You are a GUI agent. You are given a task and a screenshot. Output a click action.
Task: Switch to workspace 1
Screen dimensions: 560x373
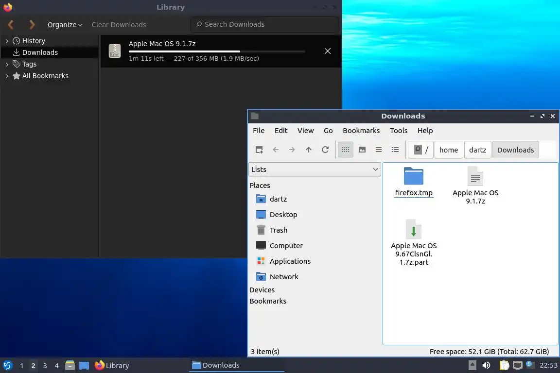tap(22, 366)
